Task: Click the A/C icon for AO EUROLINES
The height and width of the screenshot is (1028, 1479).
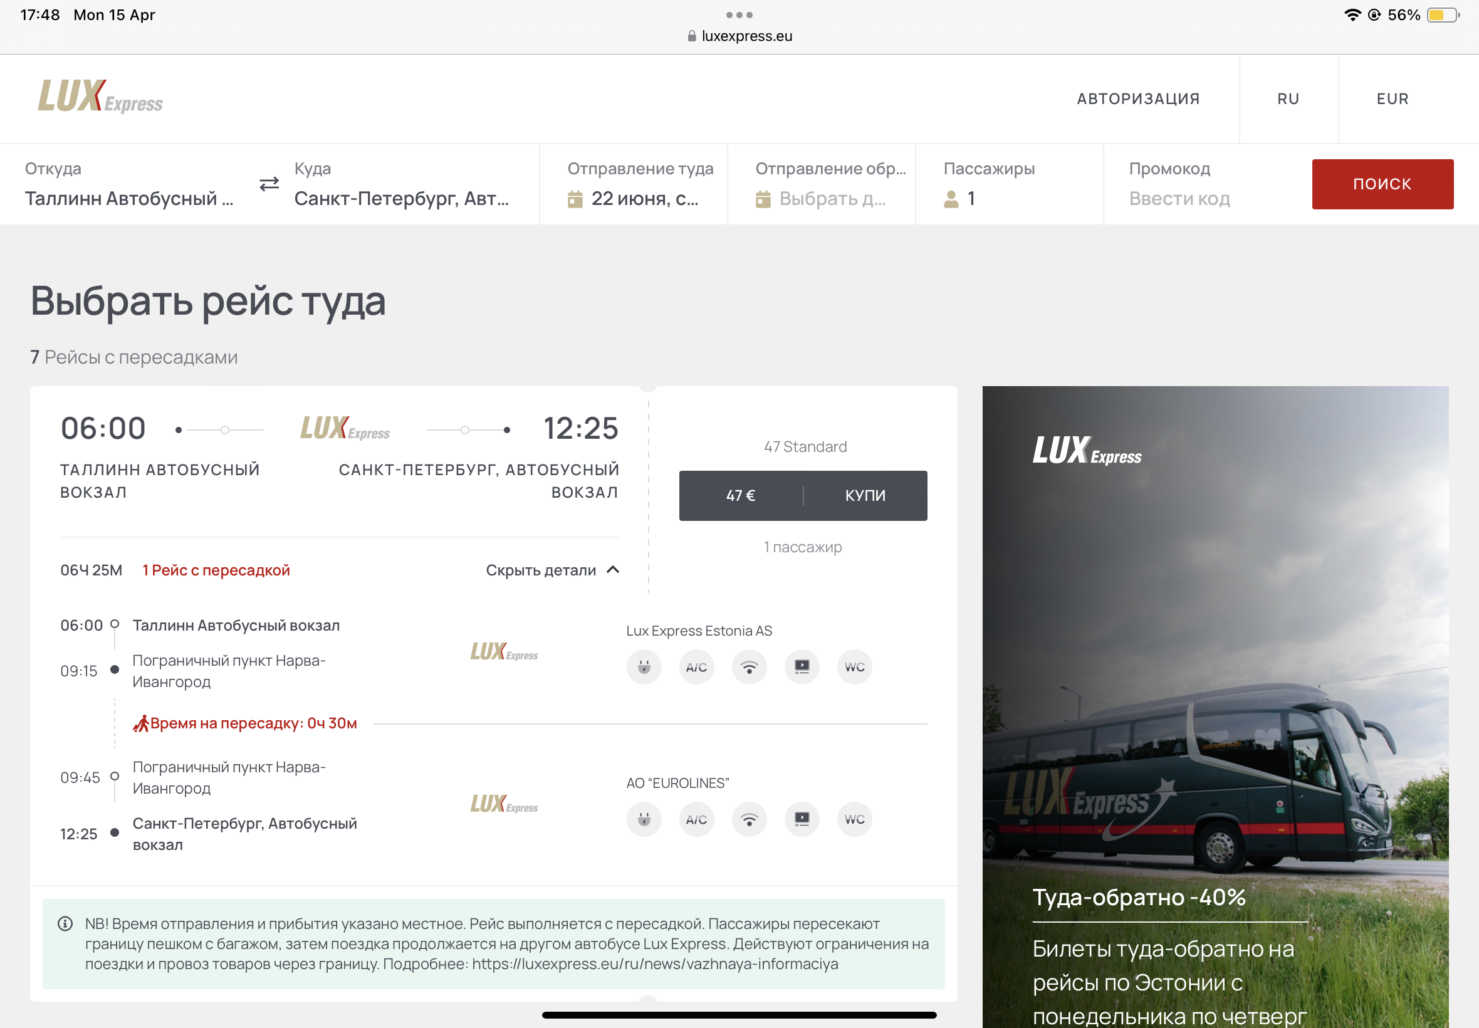Action: click(x=697, y=819)
